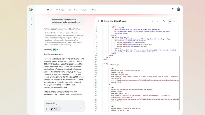
Task: Toggle the Canvas chip in prompt box
Action: click(55, 109)
